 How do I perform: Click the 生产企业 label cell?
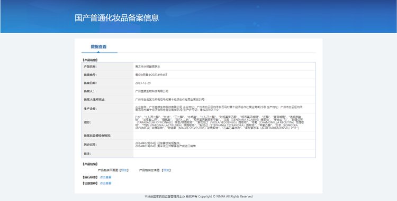pyautogui.click(x=107, y=109)
